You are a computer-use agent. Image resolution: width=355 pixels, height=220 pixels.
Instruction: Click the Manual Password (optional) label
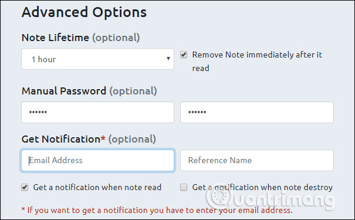(x=89, y=91)
